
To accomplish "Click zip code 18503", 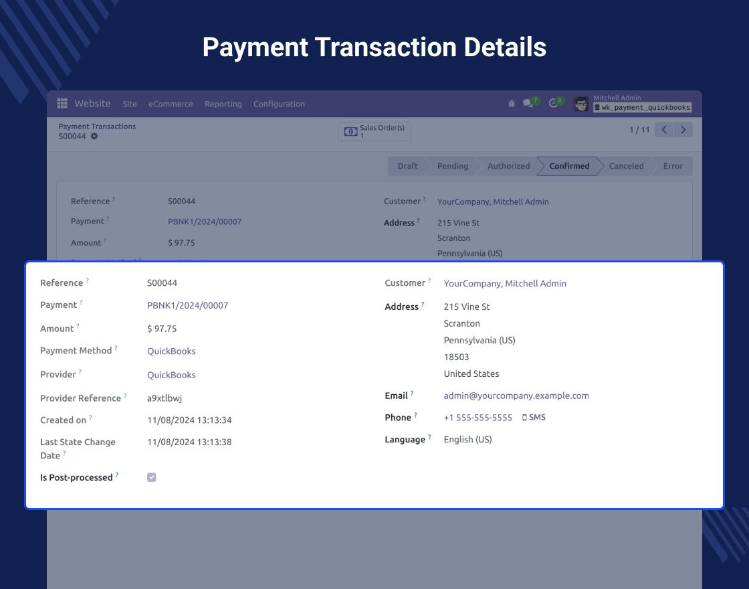I will coord(456,357).
